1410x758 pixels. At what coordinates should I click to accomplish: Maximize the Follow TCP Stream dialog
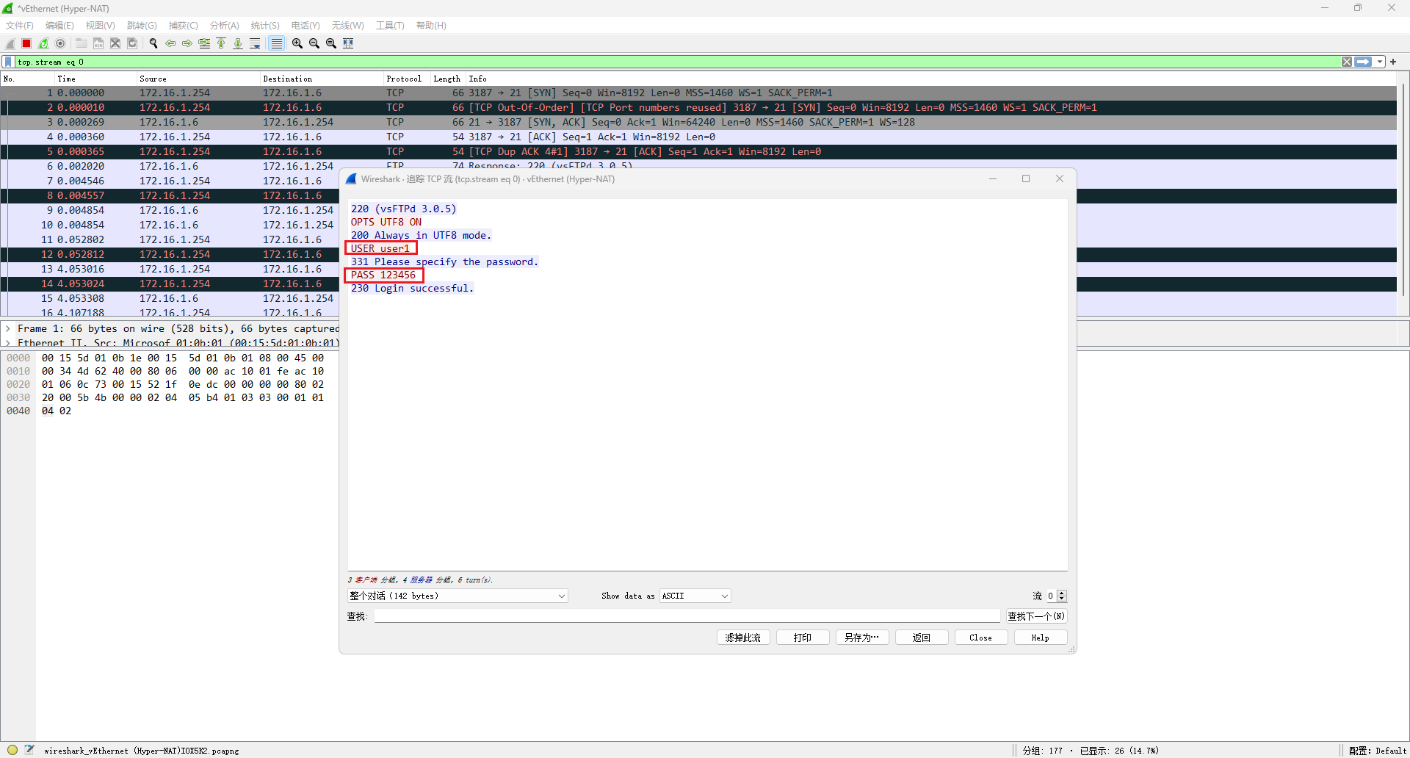click(x=1026, y=178)
